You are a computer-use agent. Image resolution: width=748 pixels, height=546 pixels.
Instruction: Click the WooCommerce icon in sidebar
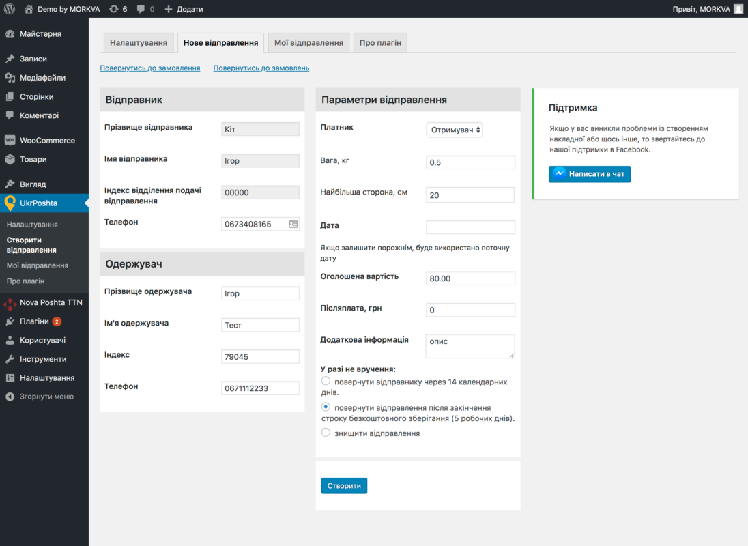[10, 140]
